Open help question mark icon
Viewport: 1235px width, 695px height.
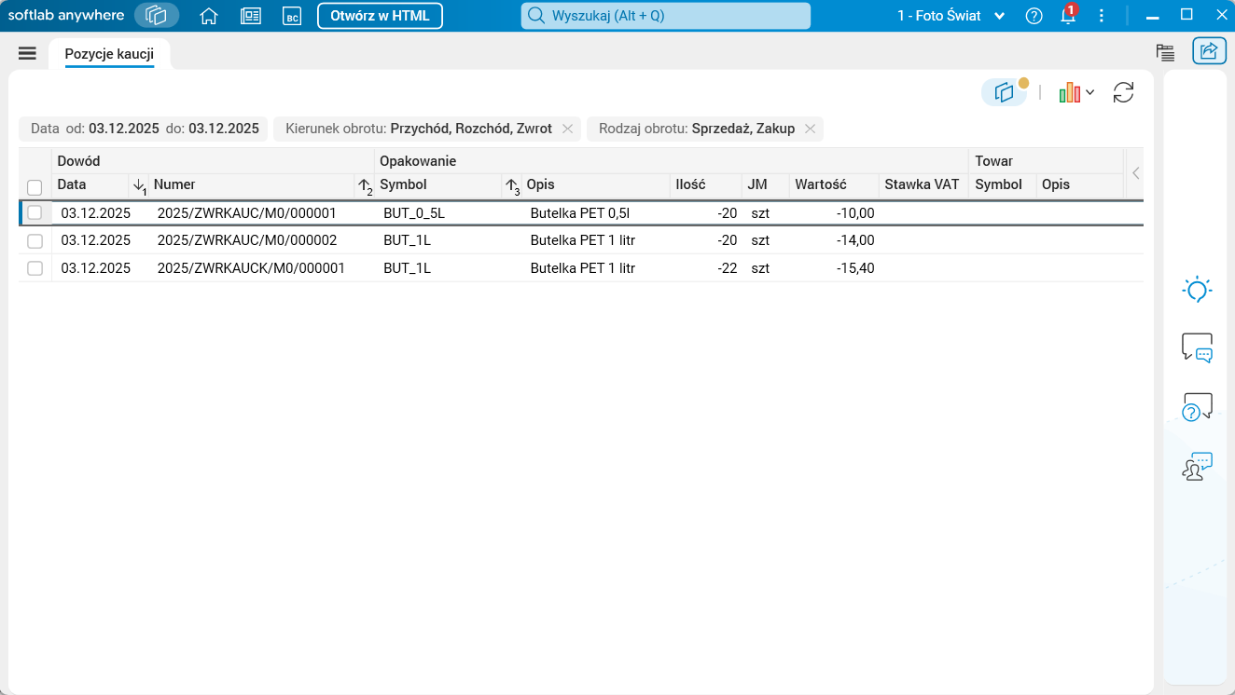(x=1034, y=16)
